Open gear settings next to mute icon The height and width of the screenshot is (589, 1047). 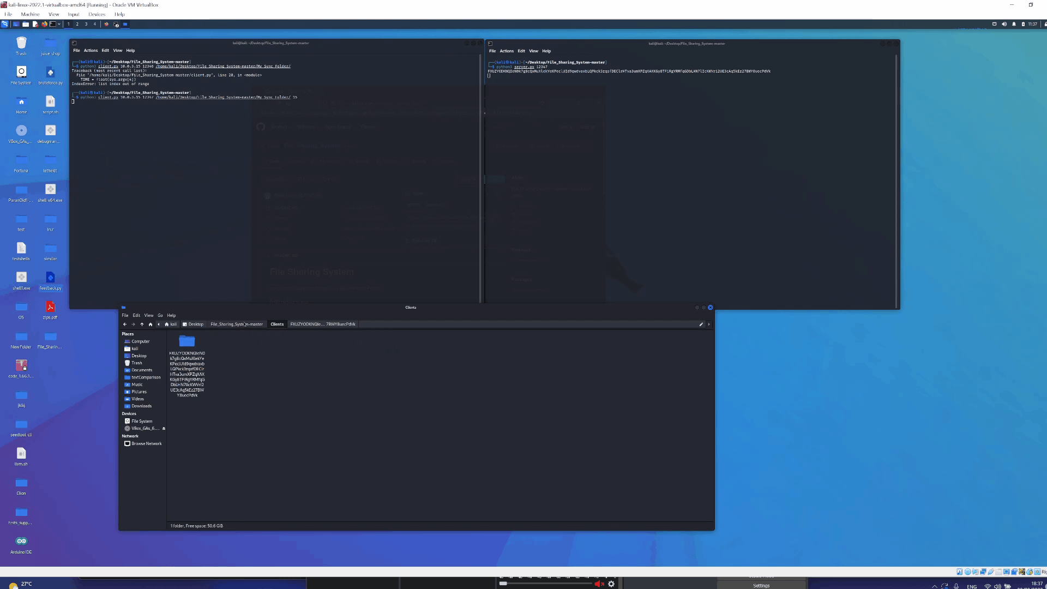pos(611,584)
